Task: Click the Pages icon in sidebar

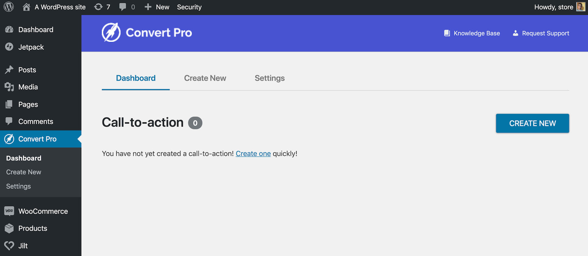Action: [x=9, y=104]
